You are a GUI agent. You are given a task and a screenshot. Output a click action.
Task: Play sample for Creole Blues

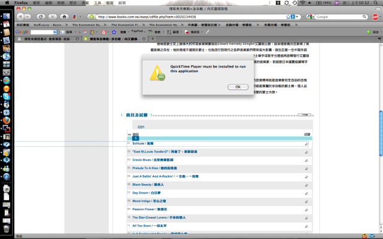pos(306,161)
